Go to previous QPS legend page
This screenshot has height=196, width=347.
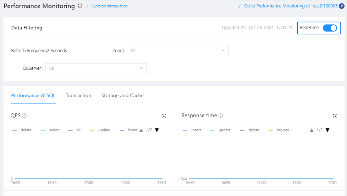click(141, 130)
